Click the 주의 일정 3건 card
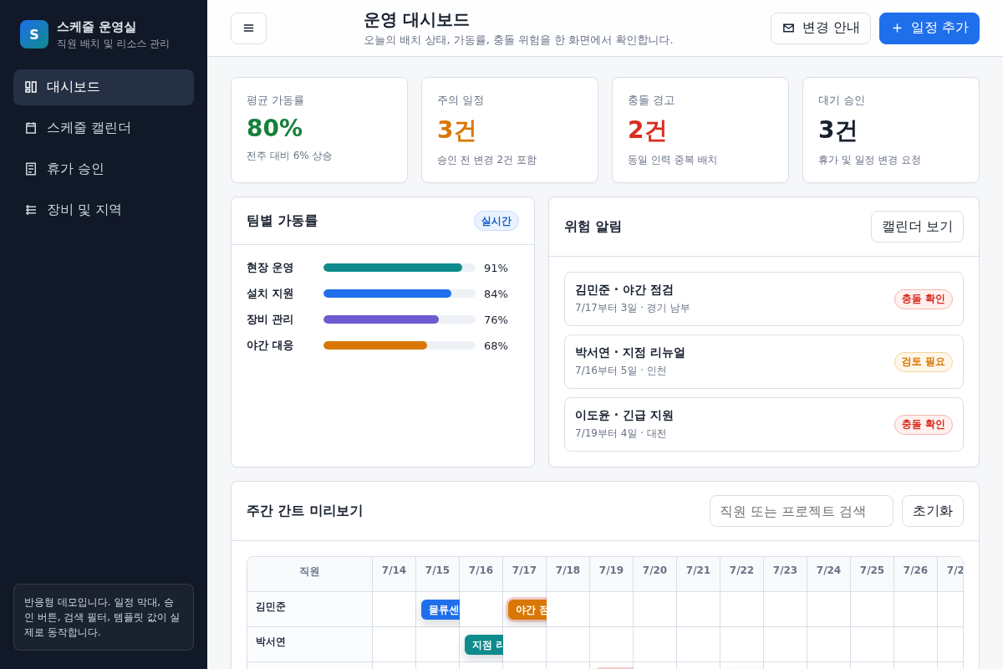 (510, 130)
